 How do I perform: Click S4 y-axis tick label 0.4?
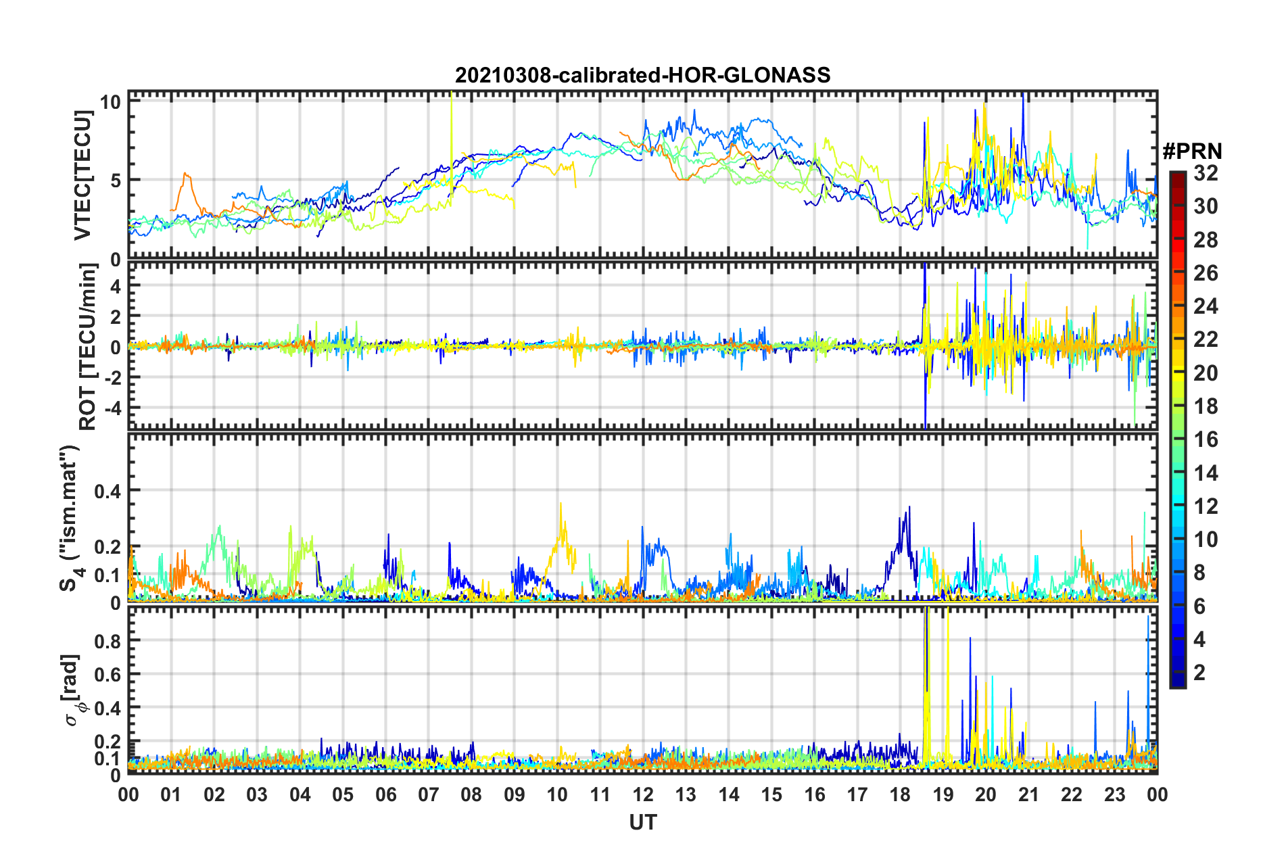pos(108,491)
